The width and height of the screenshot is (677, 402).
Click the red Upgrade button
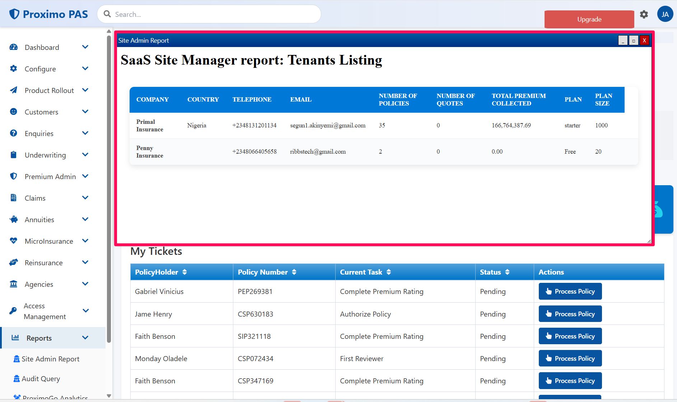coord(589,19)
